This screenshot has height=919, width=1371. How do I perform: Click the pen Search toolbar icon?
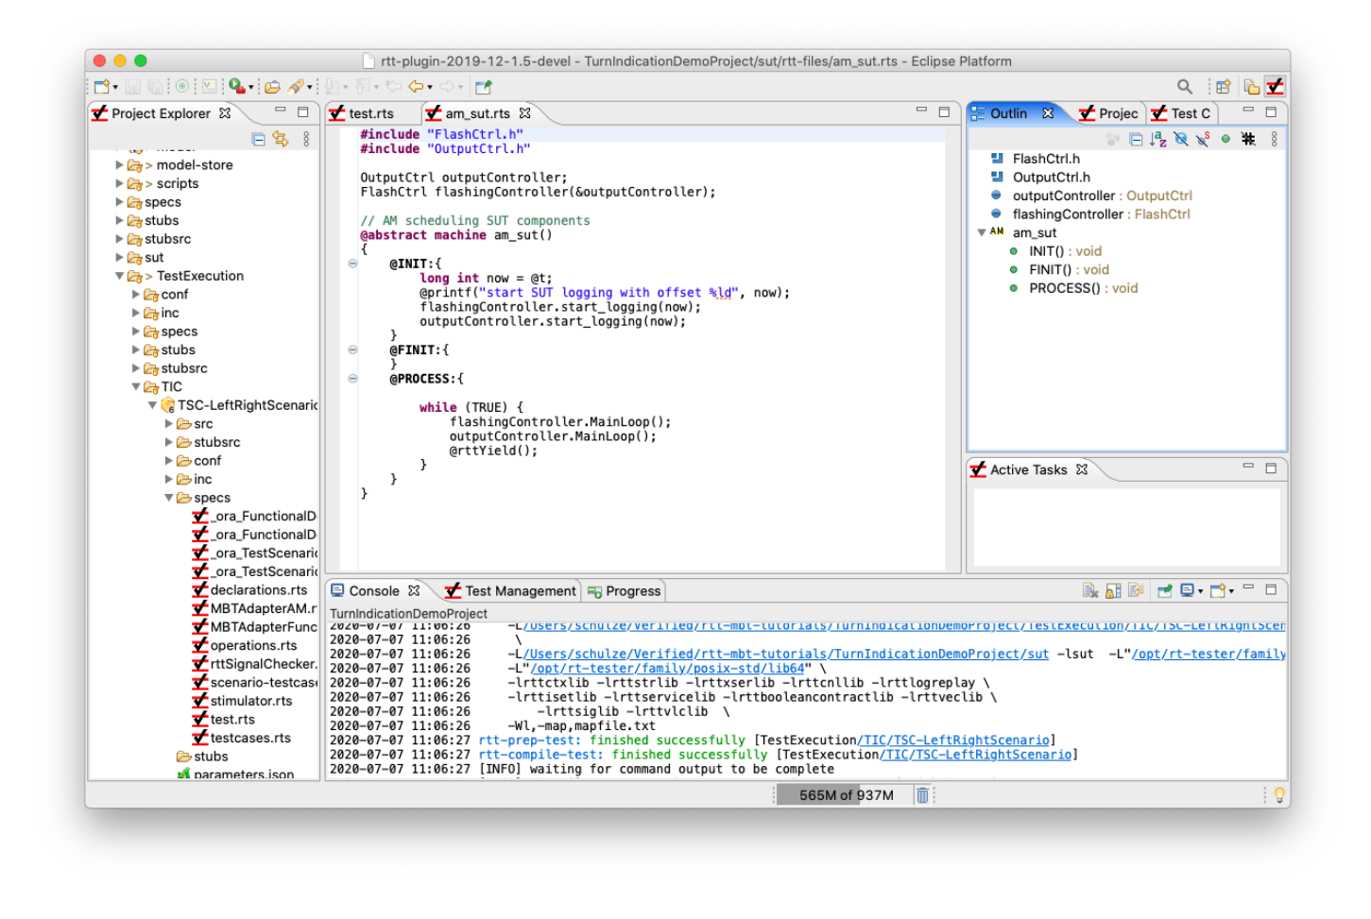click(297, 87)
